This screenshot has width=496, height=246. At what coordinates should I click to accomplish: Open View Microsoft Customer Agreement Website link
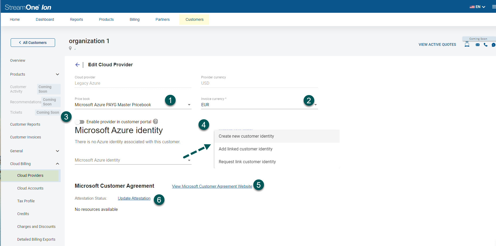[212, 186]
